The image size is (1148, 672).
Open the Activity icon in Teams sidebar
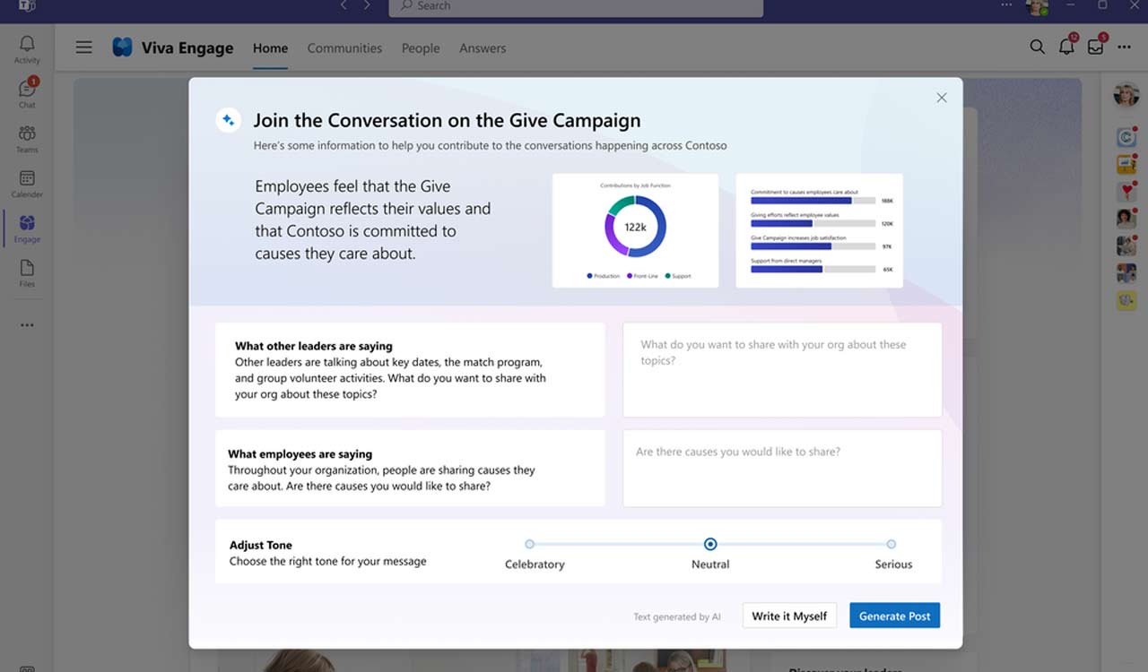27,45
